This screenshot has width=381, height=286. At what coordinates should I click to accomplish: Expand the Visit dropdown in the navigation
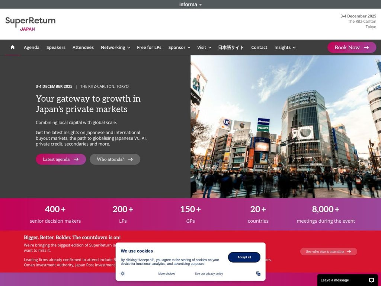point(204,47)
